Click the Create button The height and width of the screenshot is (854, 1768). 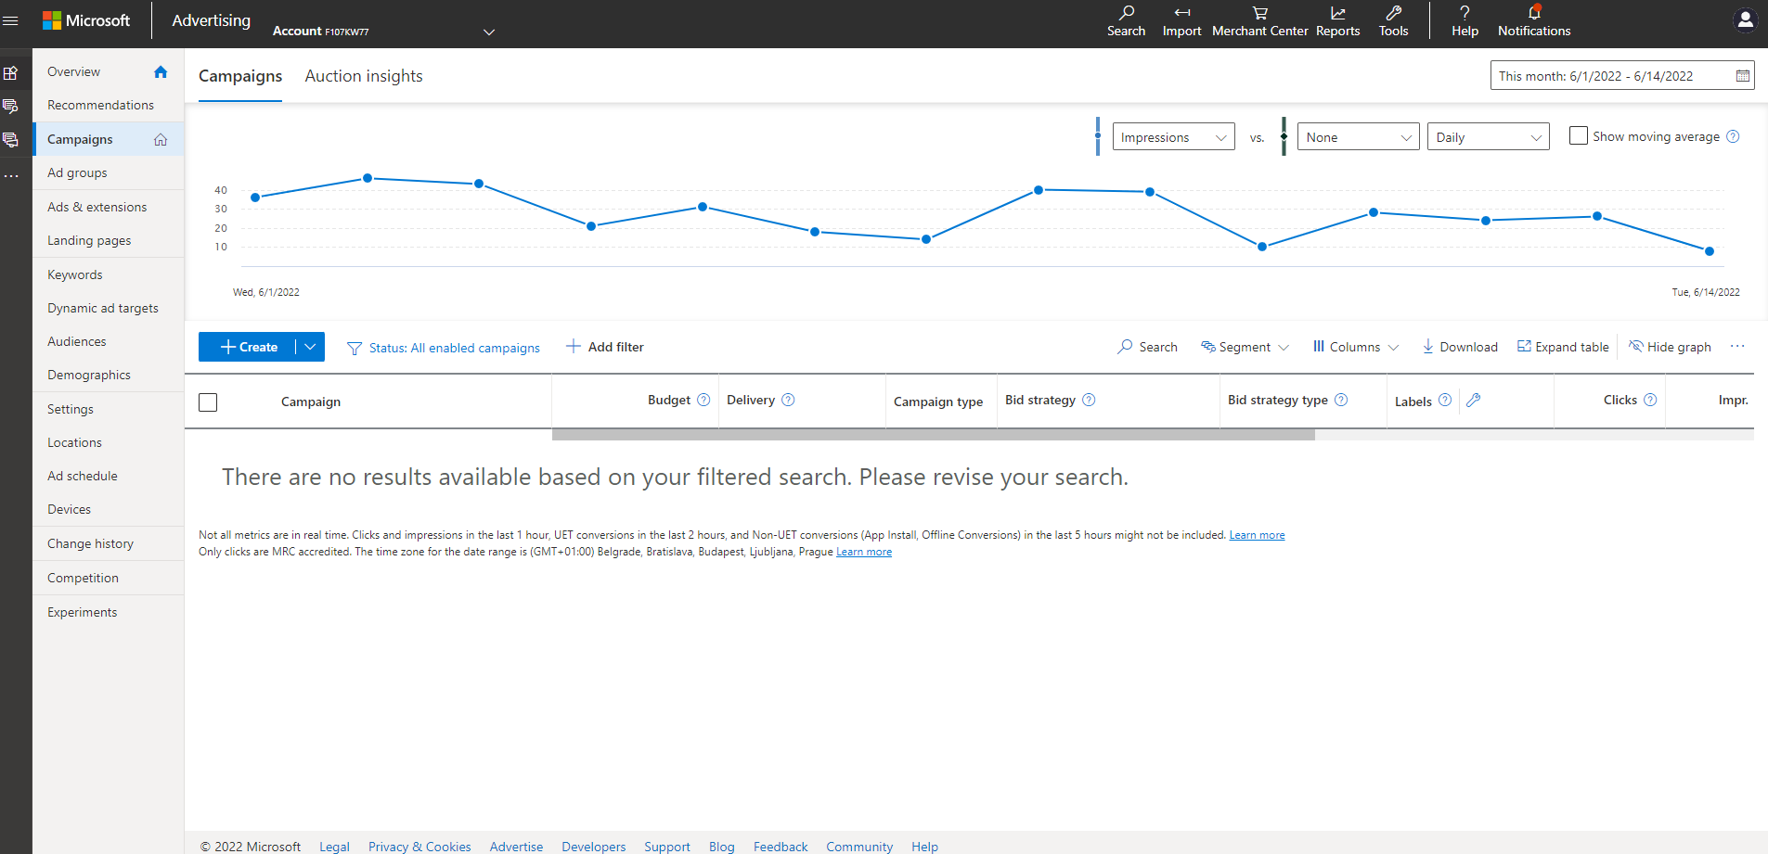pos(248,347)
